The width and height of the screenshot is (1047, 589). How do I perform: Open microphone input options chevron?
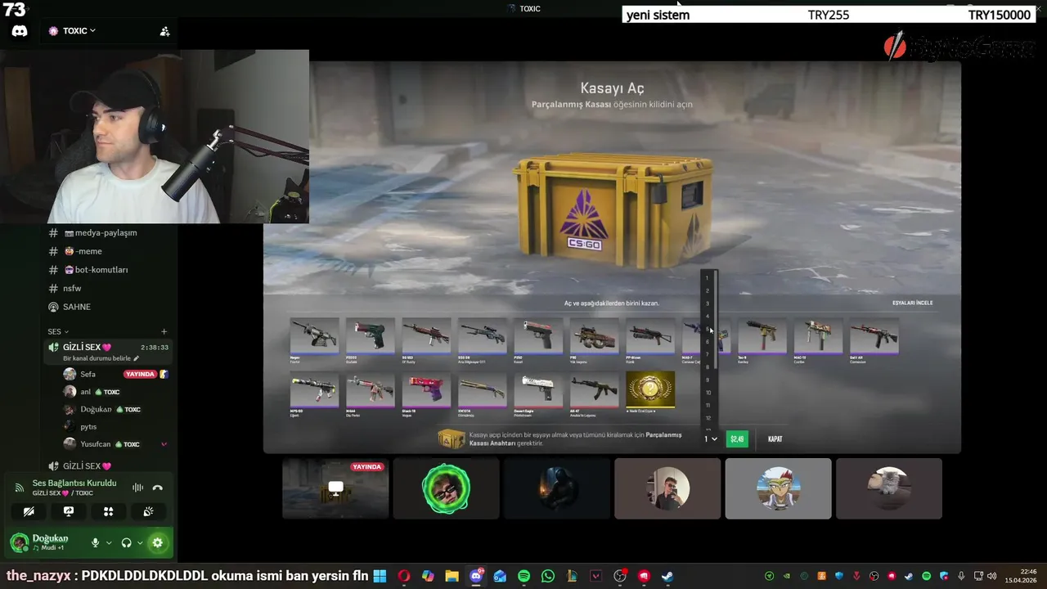(109, 542)
